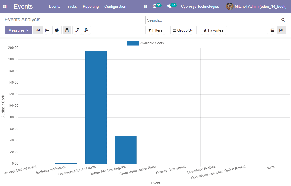This screenshot has width=291, height=186.
Task: Click the 'An unpublished event' axis label
Action: [20, 170]
